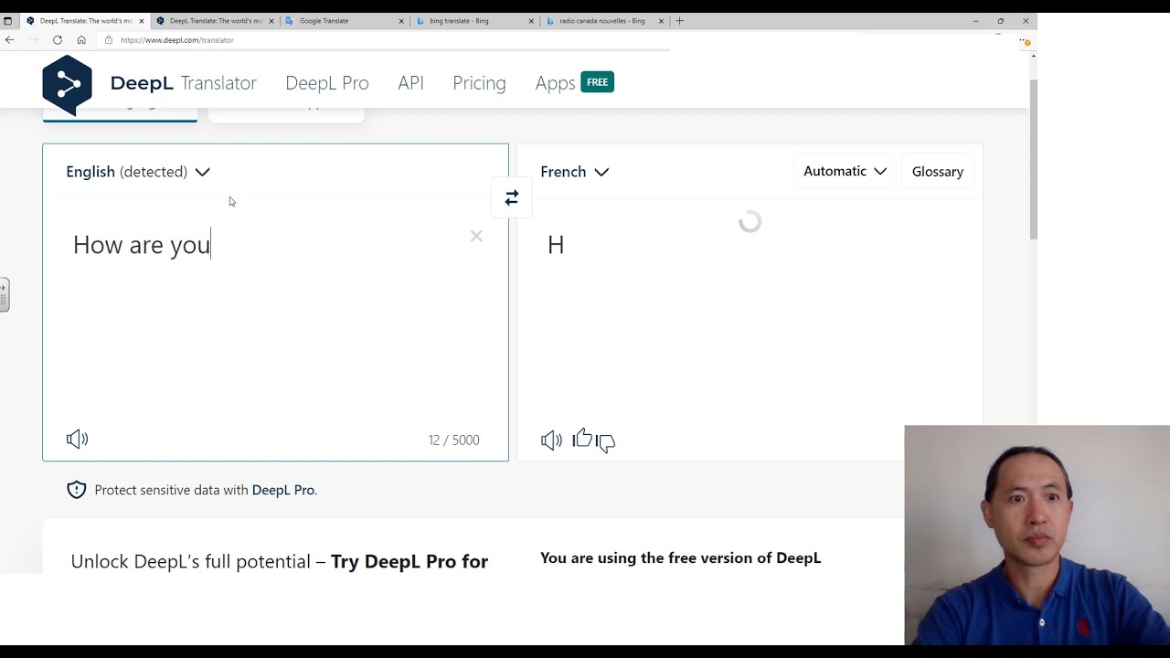This screenshot has width=1170, height=658.
Task: Open the Apps FREE menu item
Action: pos(574,82)
